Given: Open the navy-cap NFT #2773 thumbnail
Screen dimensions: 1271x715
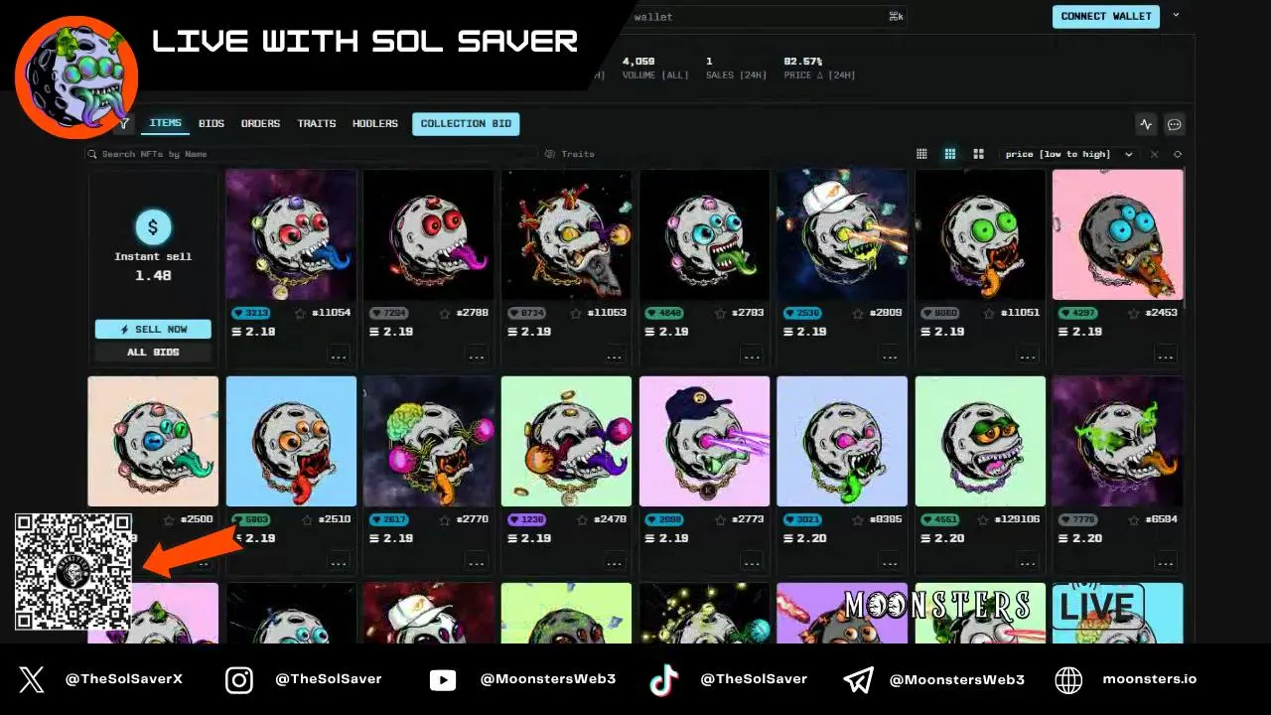Looking at the screenshot, I should click(704, 441).
